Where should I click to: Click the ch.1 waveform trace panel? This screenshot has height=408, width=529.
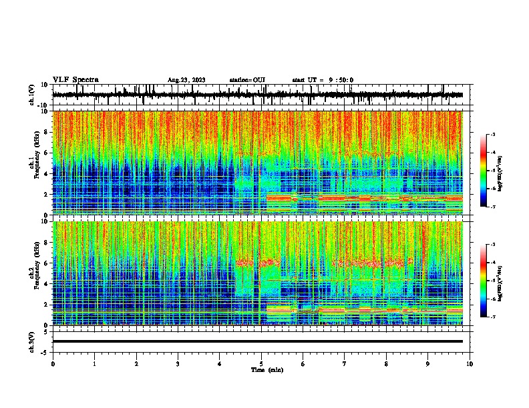point(261,95)
